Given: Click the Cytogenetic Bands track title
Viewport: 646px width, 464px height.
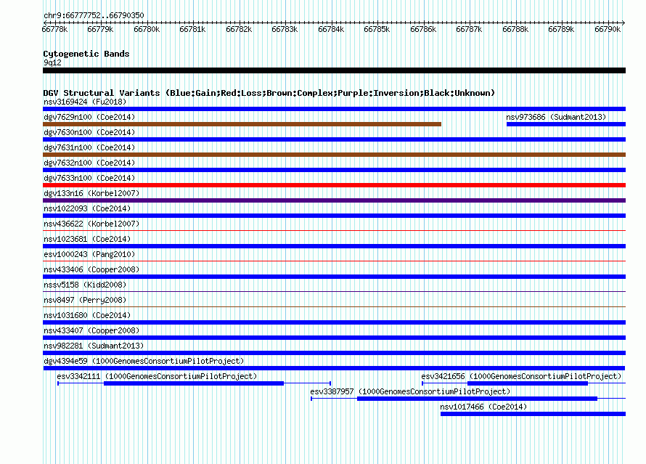Looking at the screenshot, I should pos(86,54).
